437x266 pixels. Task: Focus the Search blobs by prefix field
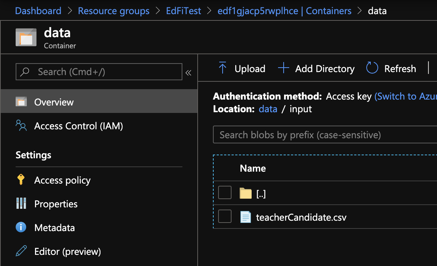324,135
